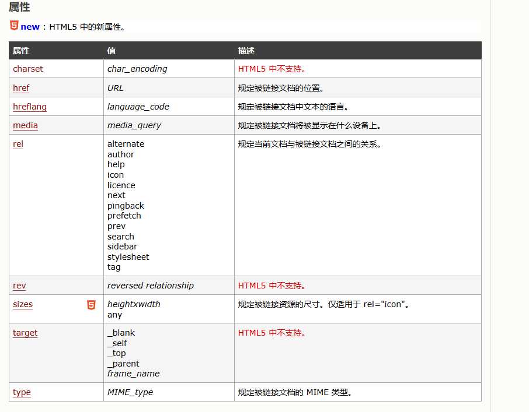This screenshot has width=529, height=412.
Task: Click the 'licence' rel value
Action: 121,185
